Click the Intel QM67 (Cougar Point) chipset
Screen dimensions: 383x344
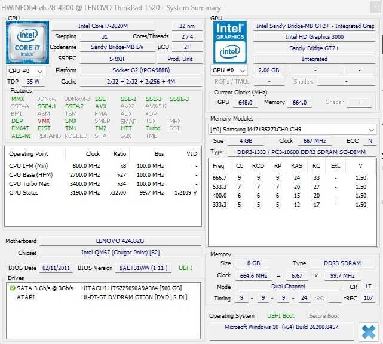coord(120,253)
